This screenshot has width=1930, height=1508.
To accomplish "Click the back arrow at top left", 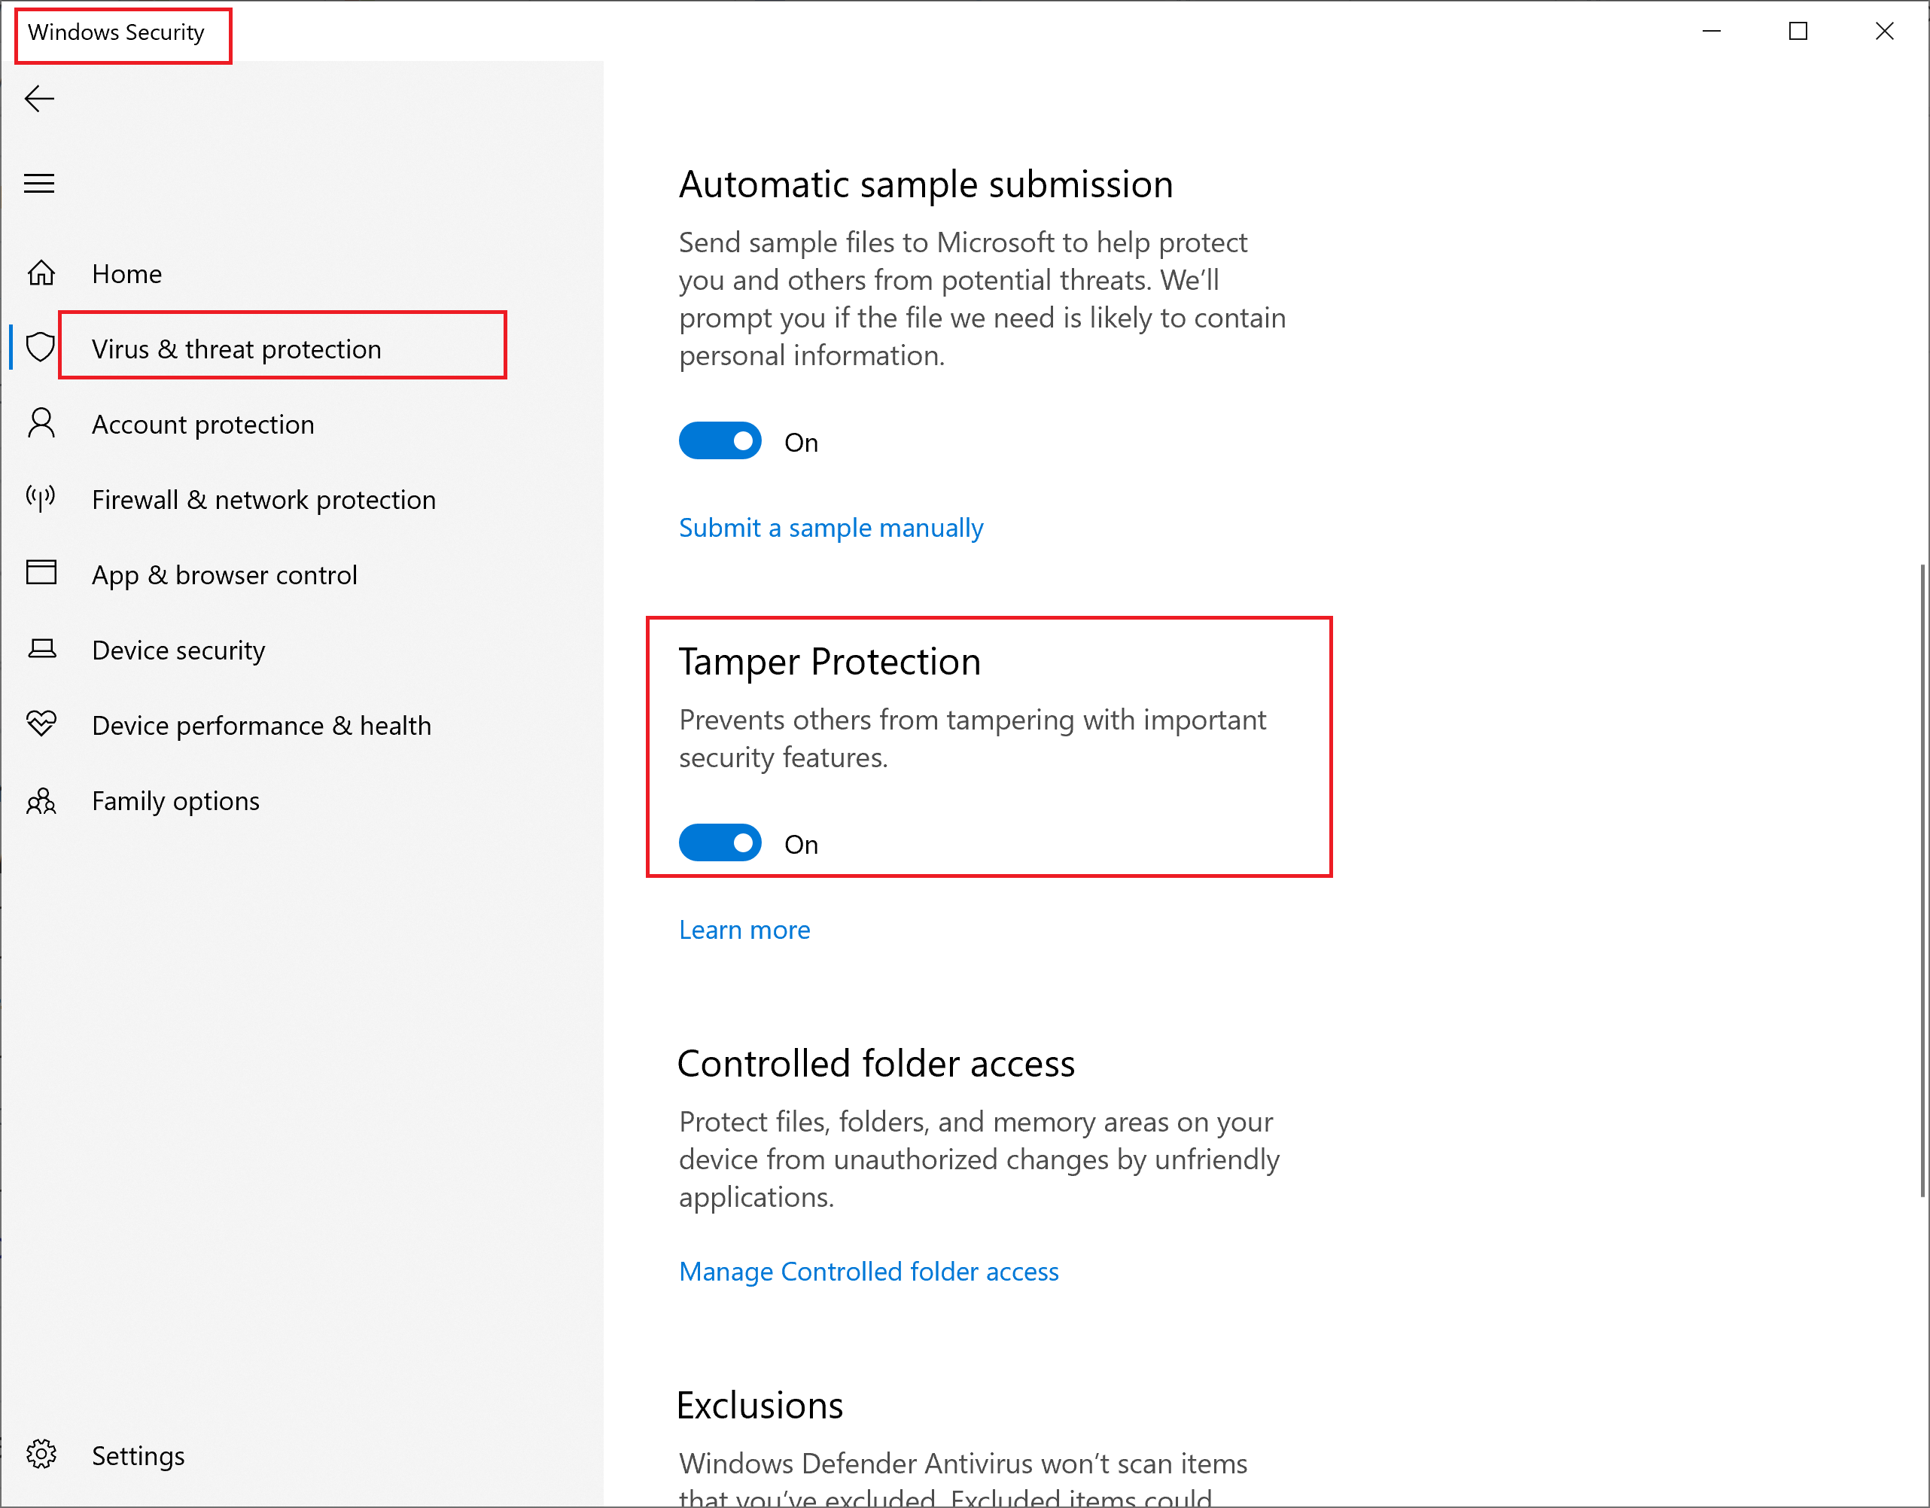I will coord(39,99).
